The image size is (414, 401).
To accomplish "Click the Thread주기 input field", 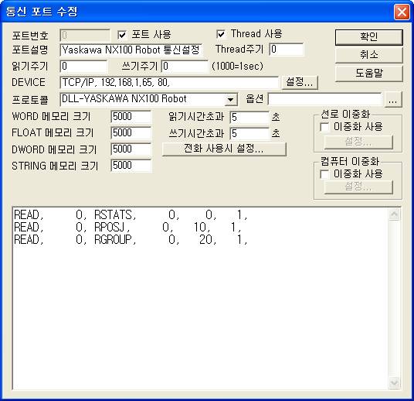I will [287, 50].
